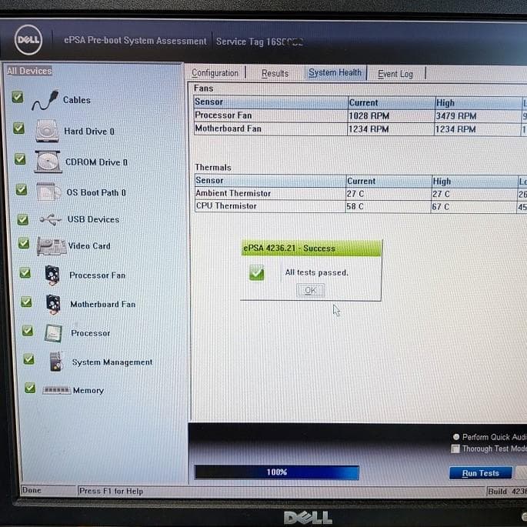Click the Run Tests button
527x527 pixels.
[x=480, y=473]
